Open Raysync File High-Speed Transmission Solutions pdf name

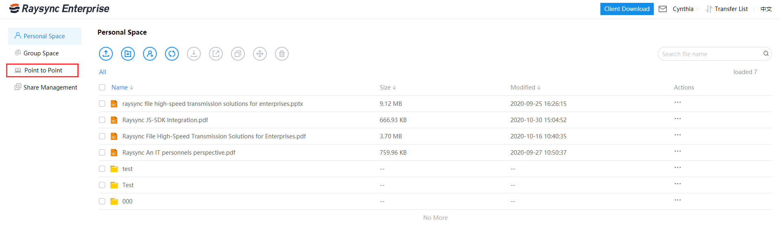[x=214, y=136]
